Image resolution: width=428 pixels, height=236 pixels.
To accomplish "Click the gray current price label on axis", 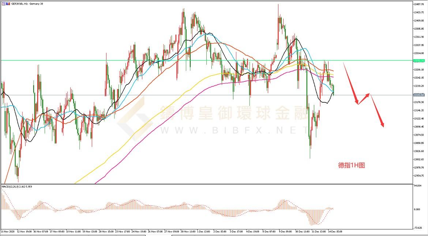I will tap(418, 95).
